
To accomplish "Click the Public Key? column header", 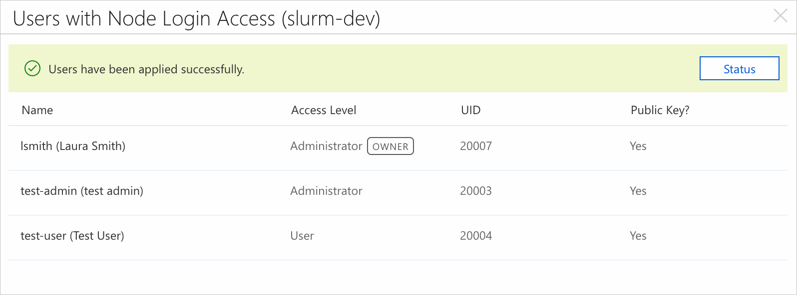I will point(660,110).
